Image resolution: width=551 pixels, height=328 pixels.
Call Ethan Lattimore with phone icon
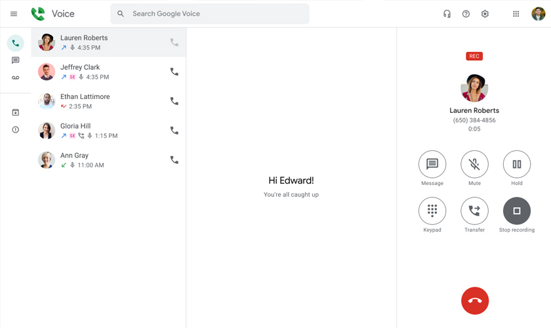pos(174,101)
